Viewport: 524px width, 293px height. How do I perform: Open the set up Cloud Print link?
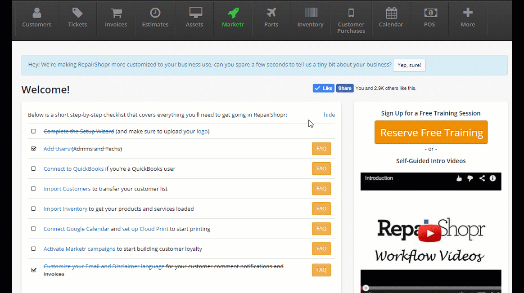point(145,229)
